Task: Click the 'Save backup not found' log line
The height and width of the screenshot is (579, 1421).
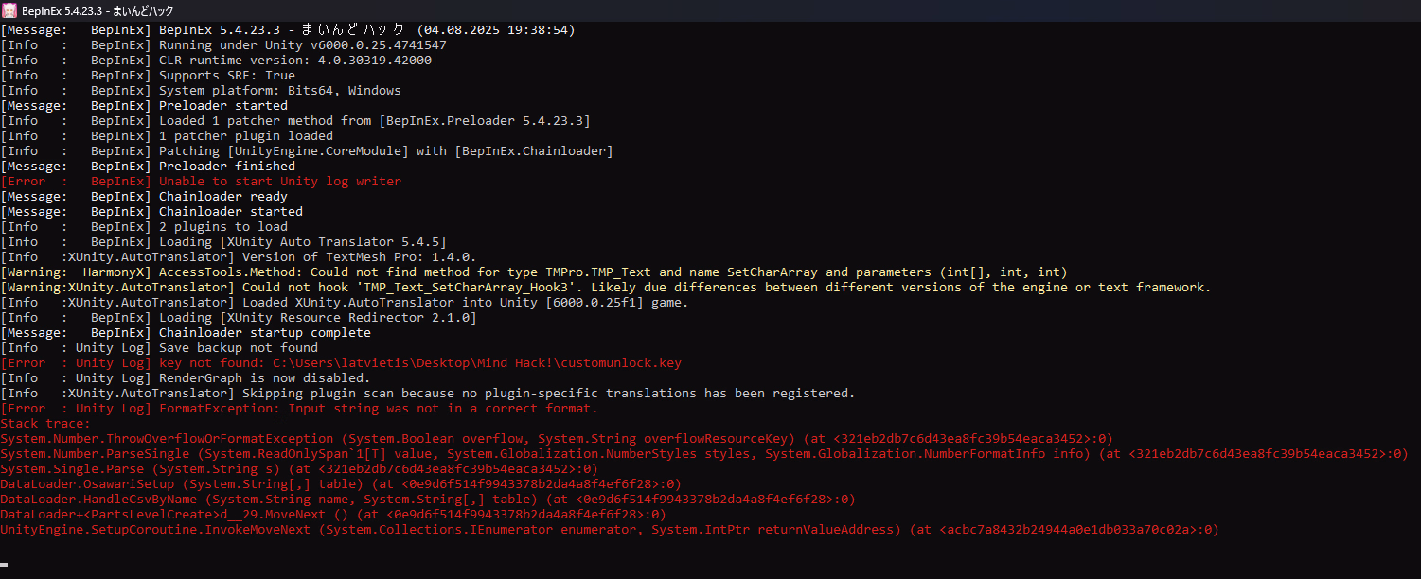Action: pos(238,348)
